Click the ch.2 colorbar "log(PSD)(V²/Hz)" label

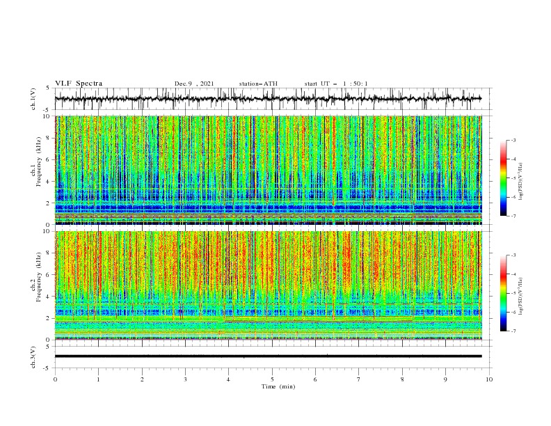(520, 297)
